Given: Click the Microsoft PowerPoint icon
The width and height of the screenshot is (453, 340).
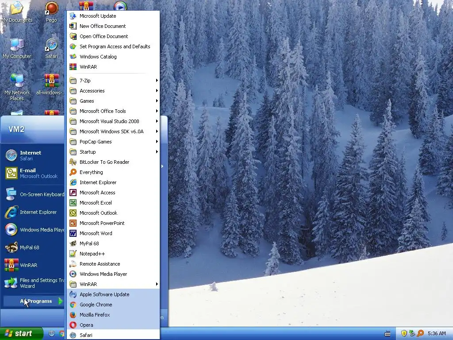Looking at the screenshot, I should (73, 223).
